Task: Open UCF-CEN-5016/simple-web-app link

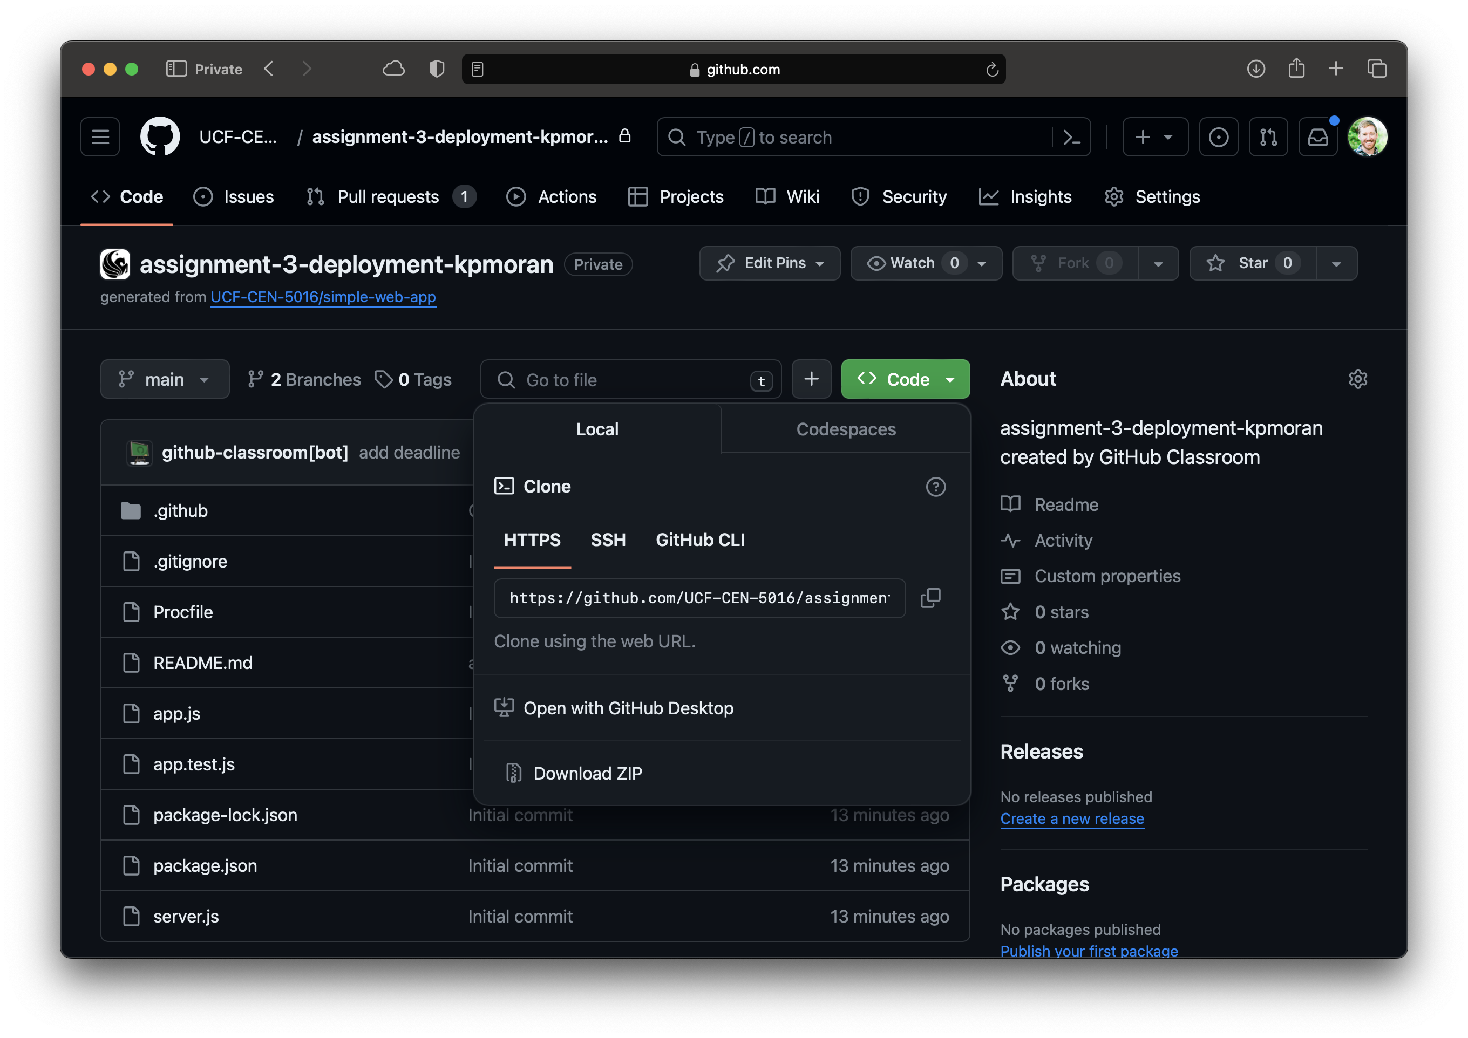Action: 323,297
